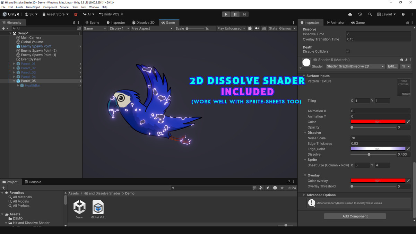Switch to the Console tab
This screenshot has height=234, width=416.
tap(33, 182)
